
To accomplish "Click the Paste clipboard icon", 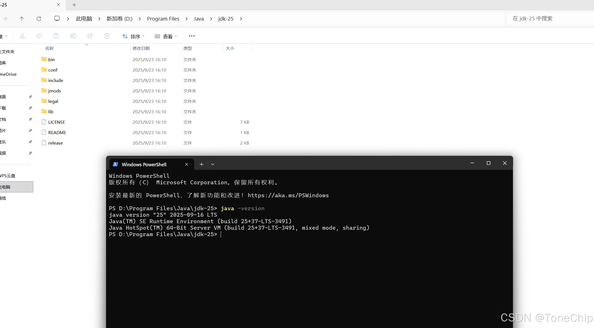I will click(x=56, y=36).
